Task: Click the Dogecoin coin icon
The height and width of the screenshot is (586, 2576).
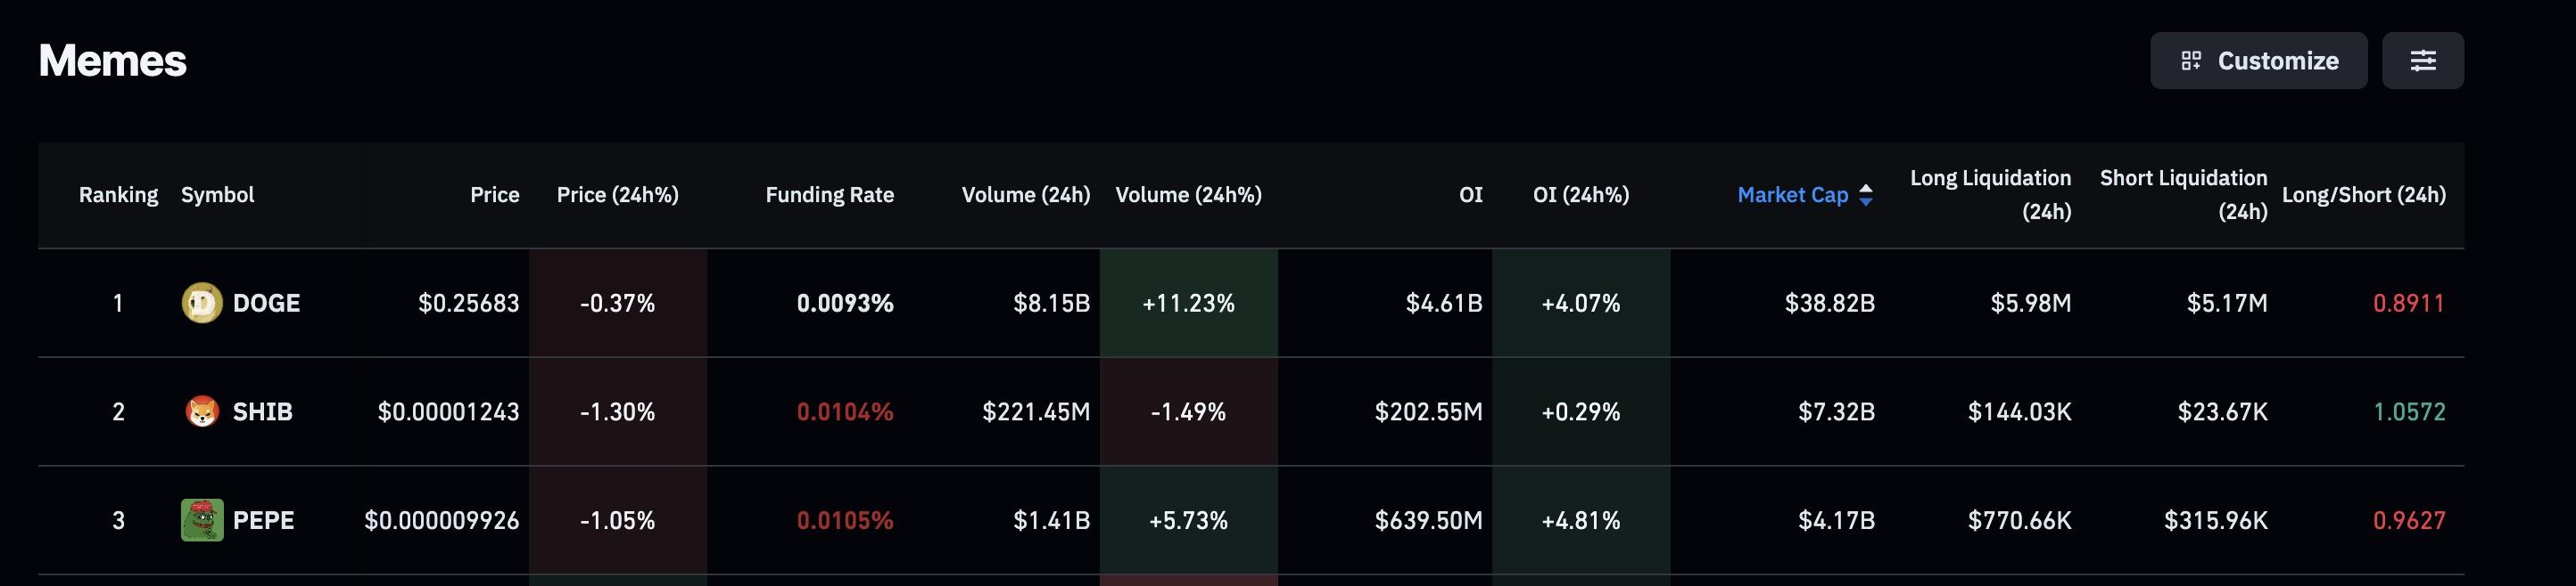Action: 202,303
